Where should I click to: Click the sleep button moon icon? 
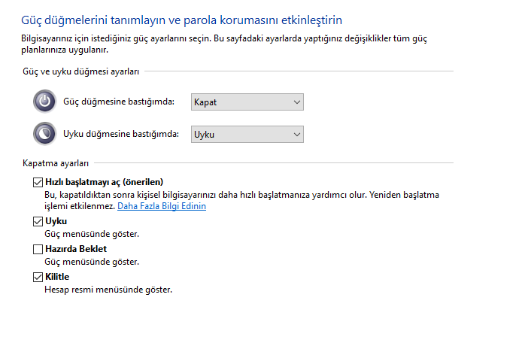click(44, 134)
